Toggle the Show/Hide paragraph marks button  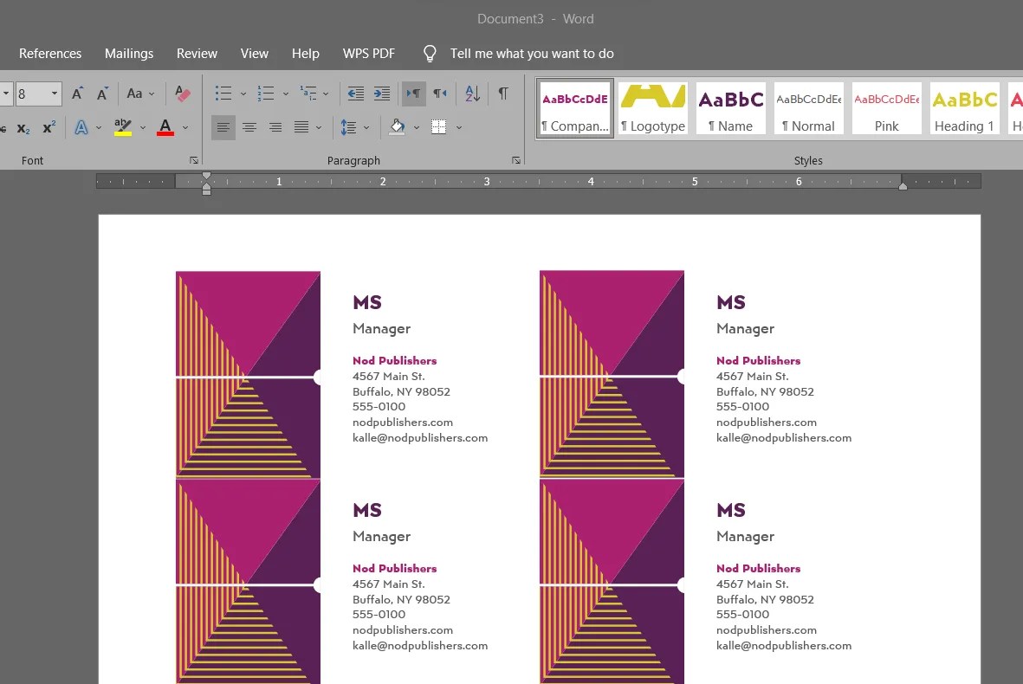[x=503, y=93]
